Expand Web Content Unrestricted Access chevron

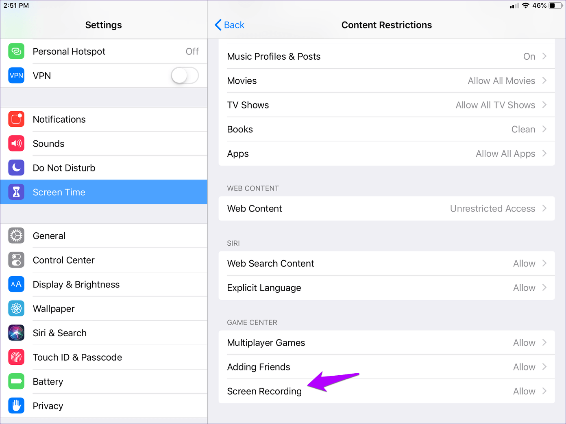[x=544, y=208]
